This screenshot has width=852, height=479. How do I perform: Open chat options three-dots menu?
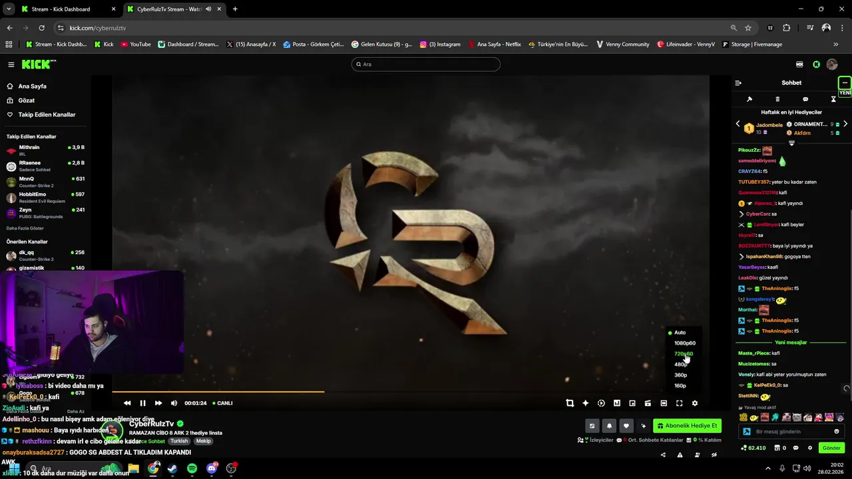point(845,83)
